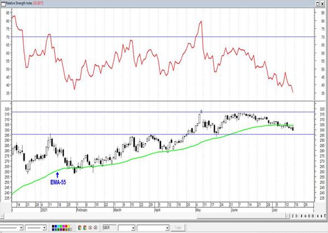Screen dimensions: 328x233
Task: Pick the red swatch in color palette
Action: pos(66,226)
